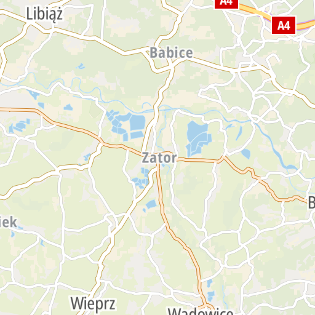
Task: Click the Wadowice label at the bottom edge
Action: pos(201,311)
